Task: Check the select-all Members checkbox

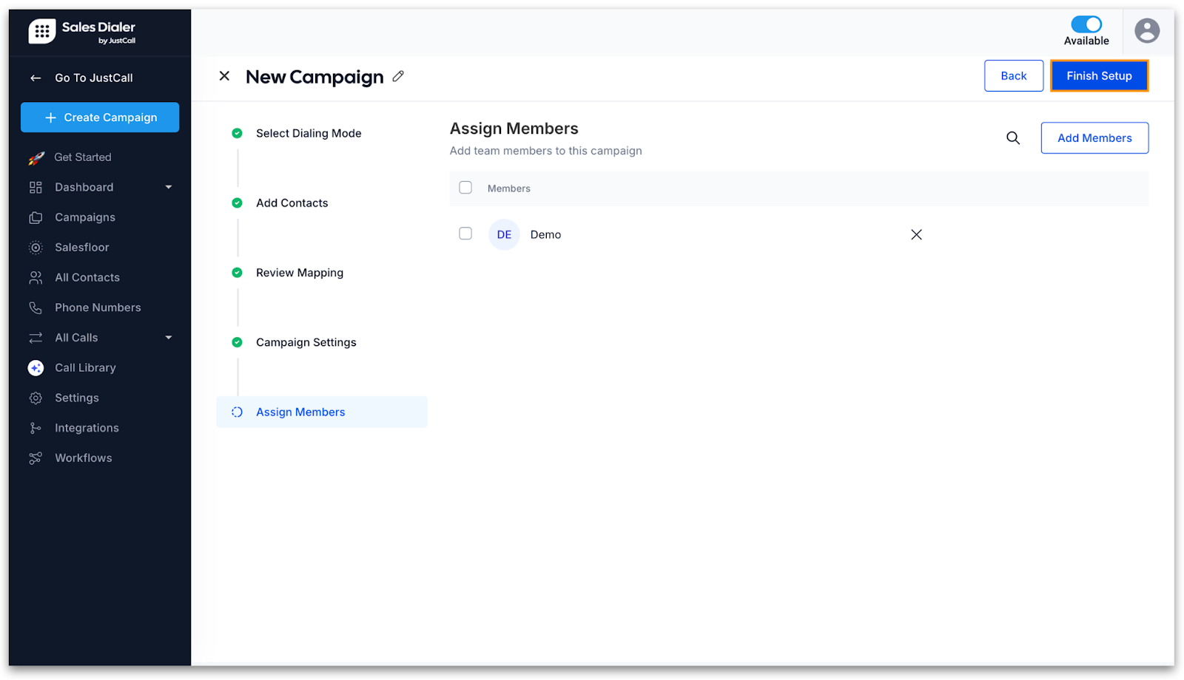Action: (465, 188)
